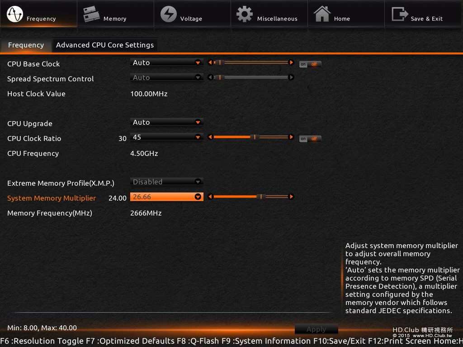Image resolution: width=463 pixels, height=347 pixels.
Task: Open the CPU Upgrade Auto dropdown
Action: click(166, 122)
